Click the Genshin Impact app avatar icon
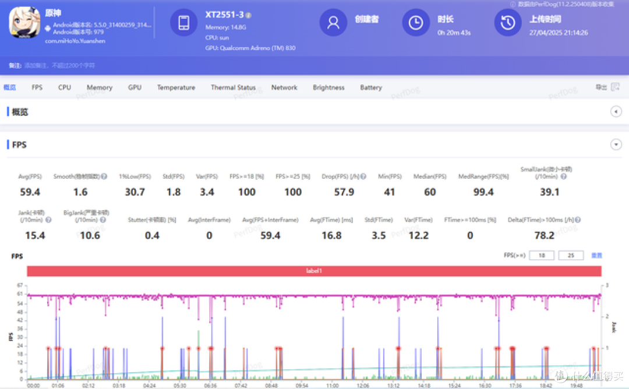This screenshot has height=389, width=629. click(x=24, y=23)
